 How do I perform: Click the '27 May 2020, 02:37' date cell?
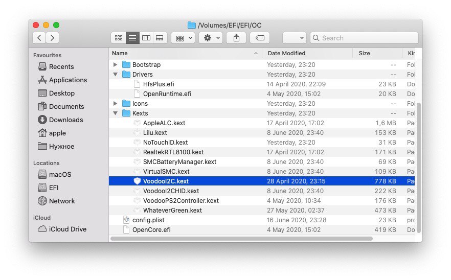[x=296, y=211]
